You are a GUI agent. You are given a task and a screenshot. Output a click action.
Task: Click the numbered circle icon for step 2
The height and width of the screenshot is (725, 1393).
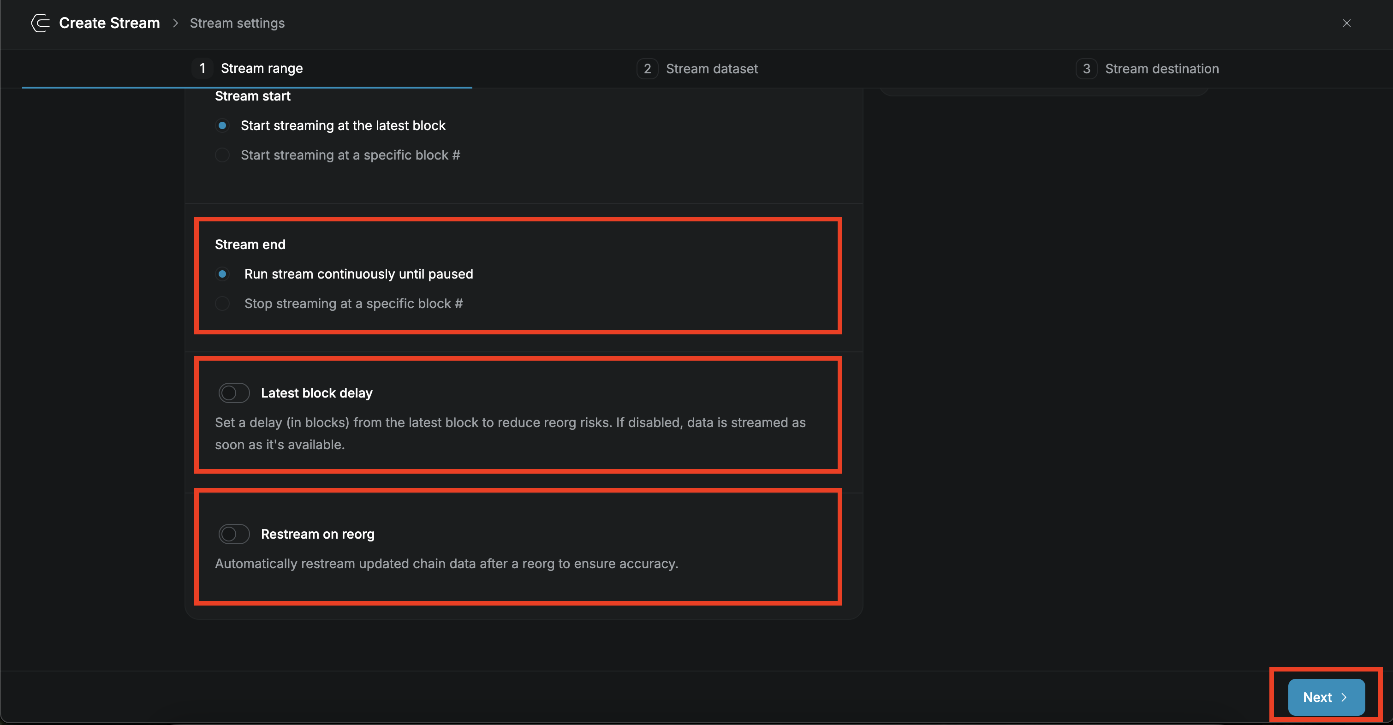click(x=647, y=68)
